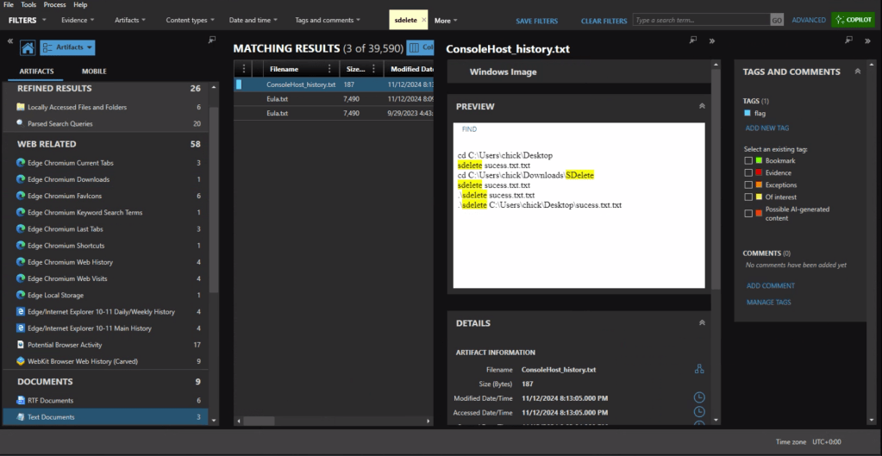
Task: Click the search term input field
Action: click(x=698, y=20)
